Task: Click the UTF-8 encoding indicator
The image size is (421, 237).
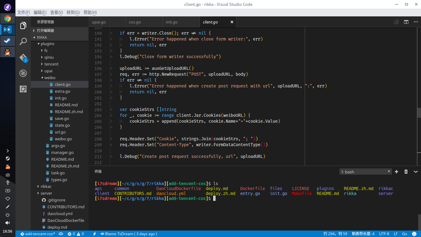Action: coord(384,234)
